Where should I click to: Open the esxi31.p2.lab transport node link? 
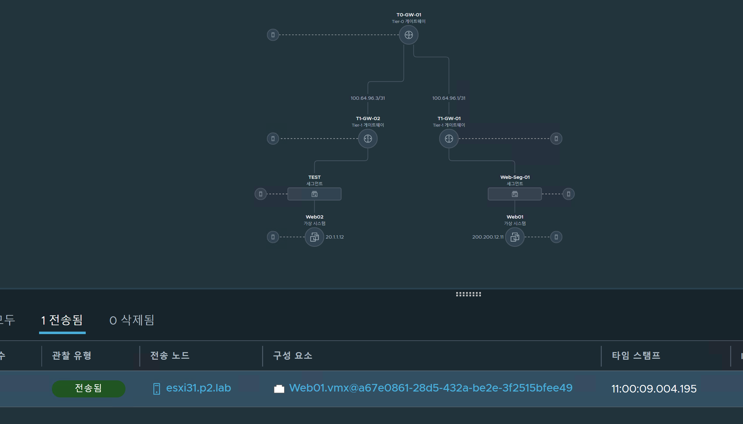pyautogui.click(x=198, y=388)
